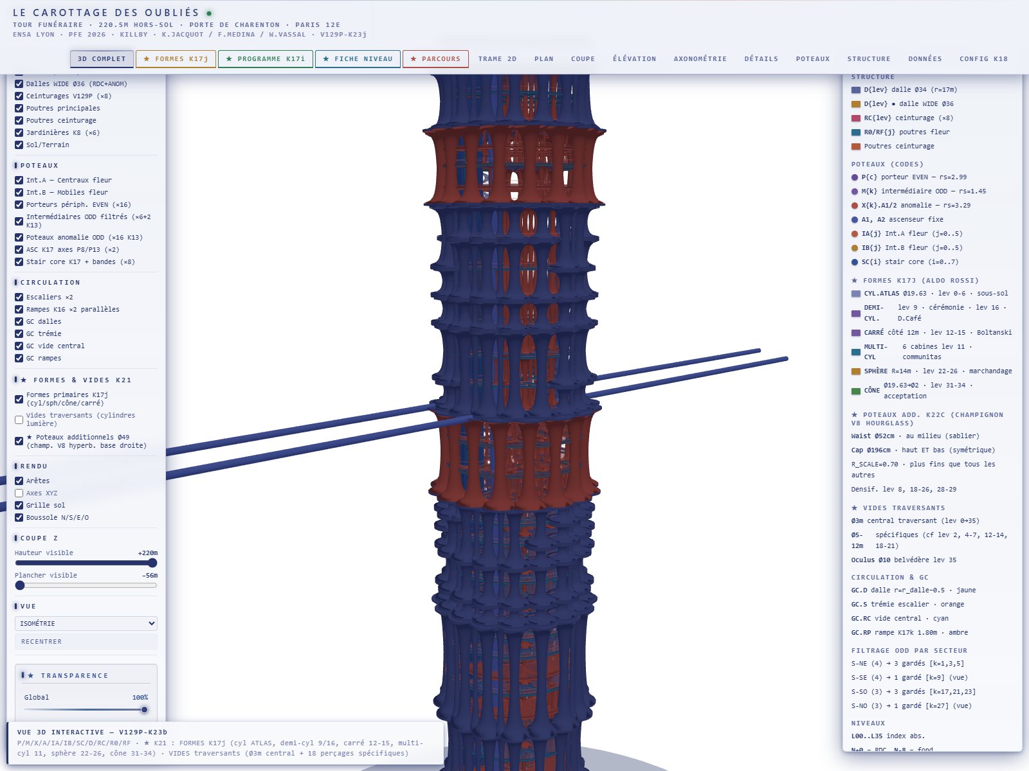Toggle the GC trémie checkbox
1029x771 pixels.
(19, 334)
